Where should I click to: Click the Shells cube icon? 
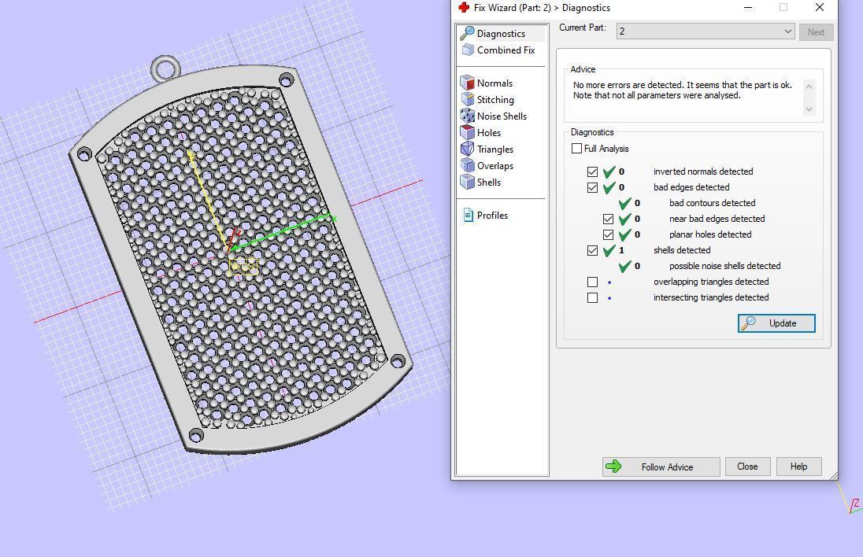click(467, 182)
